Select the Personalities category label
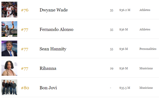 coord(148,49)
